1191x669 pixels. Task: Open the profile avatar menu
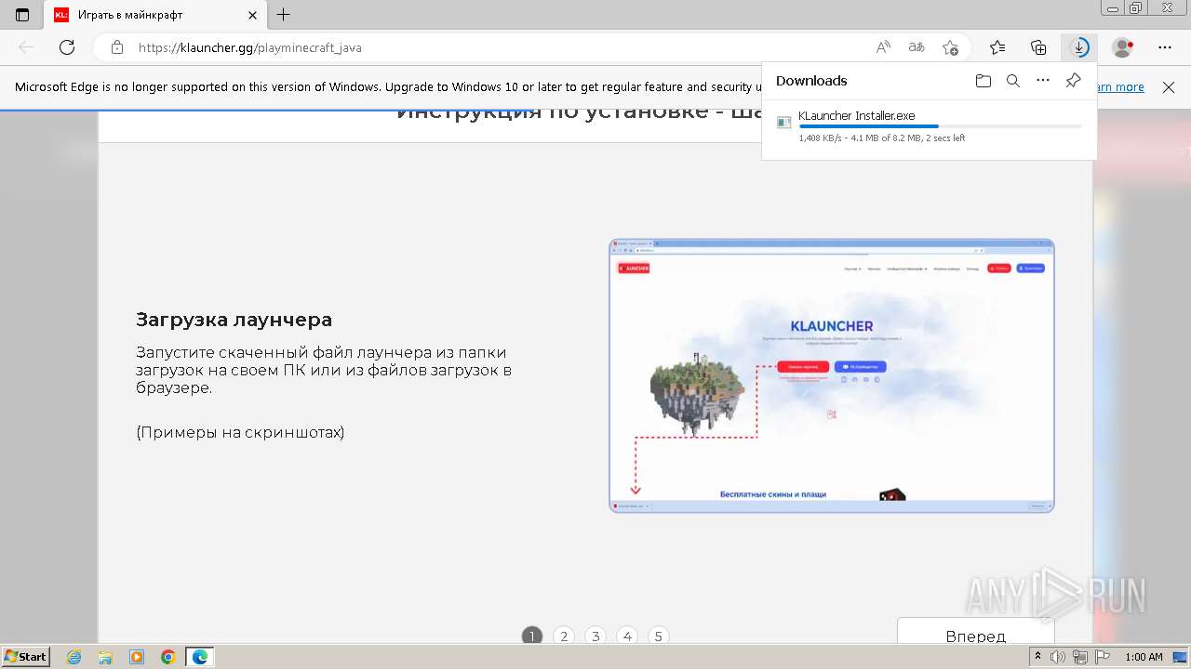point(1123,47)
